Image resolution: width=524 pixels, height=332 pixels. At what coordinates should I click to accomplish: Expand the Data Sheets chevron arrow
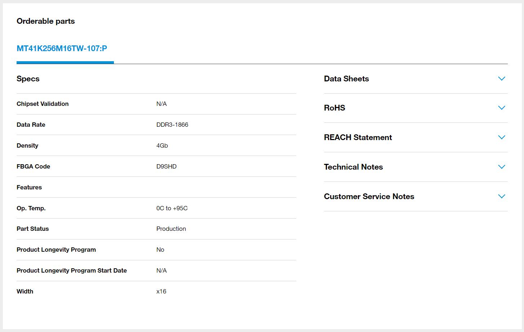(x=501, y=79)
